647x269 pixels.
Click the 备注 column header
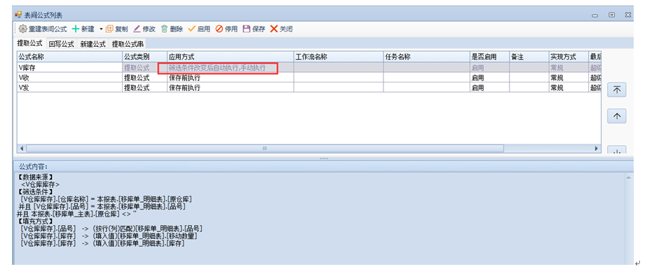pyautogui.click(x=529, y=57)
